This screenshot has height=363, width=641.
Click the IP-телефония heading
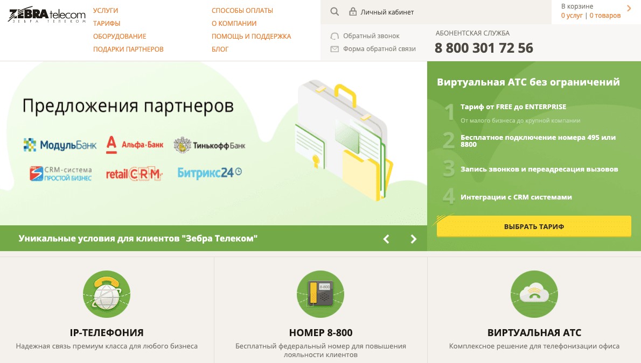pyautogui.click(x=107, y=333)
